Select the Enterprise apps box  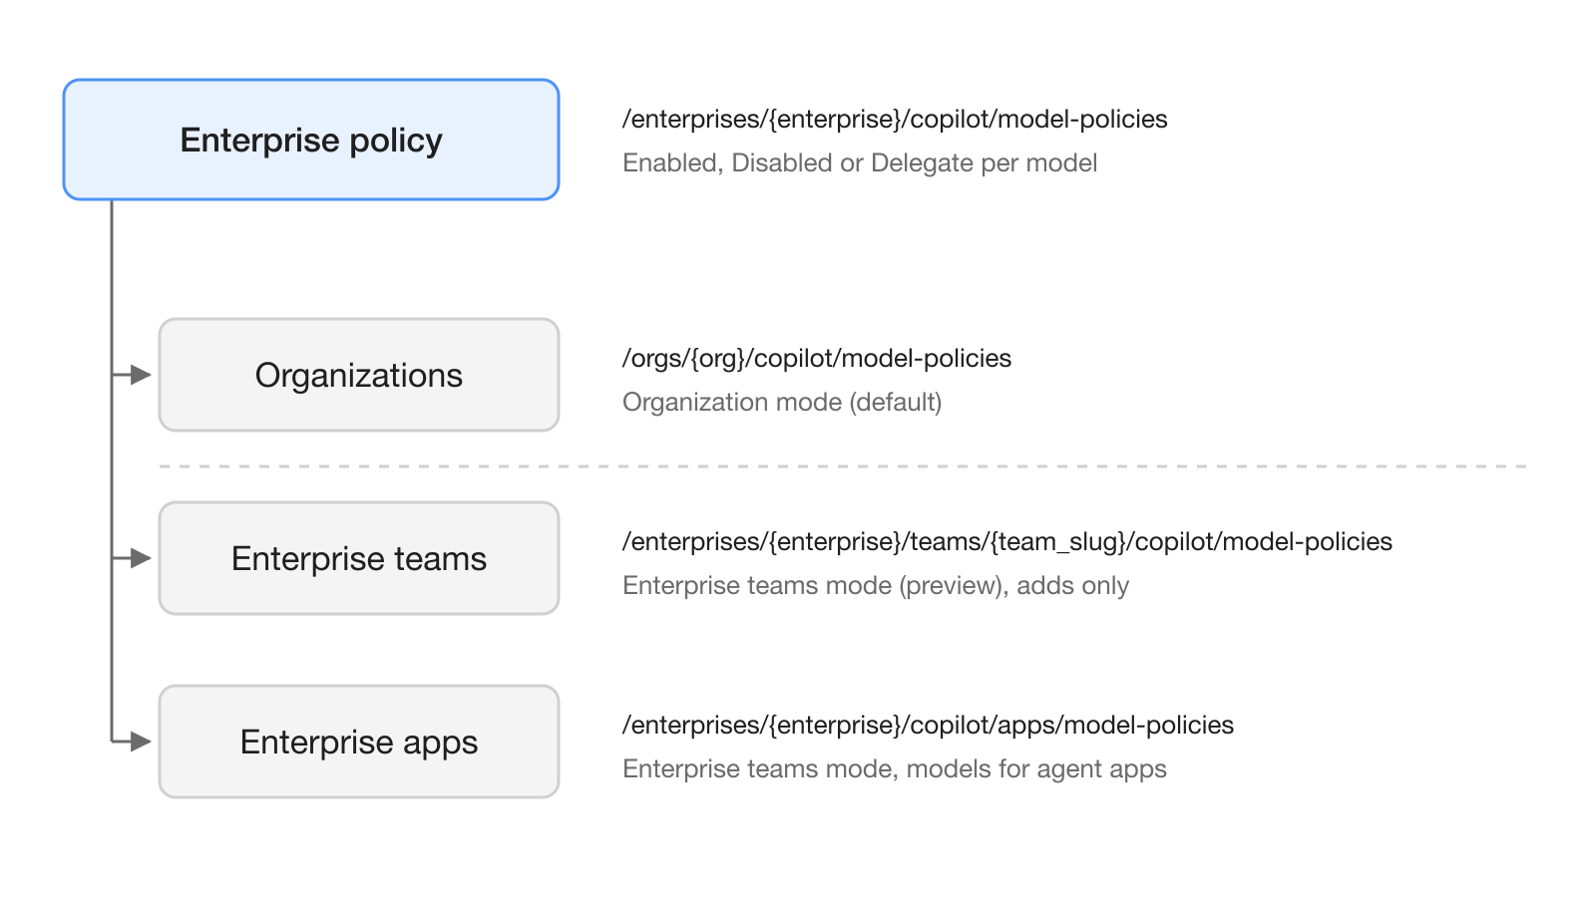point(359,742)
